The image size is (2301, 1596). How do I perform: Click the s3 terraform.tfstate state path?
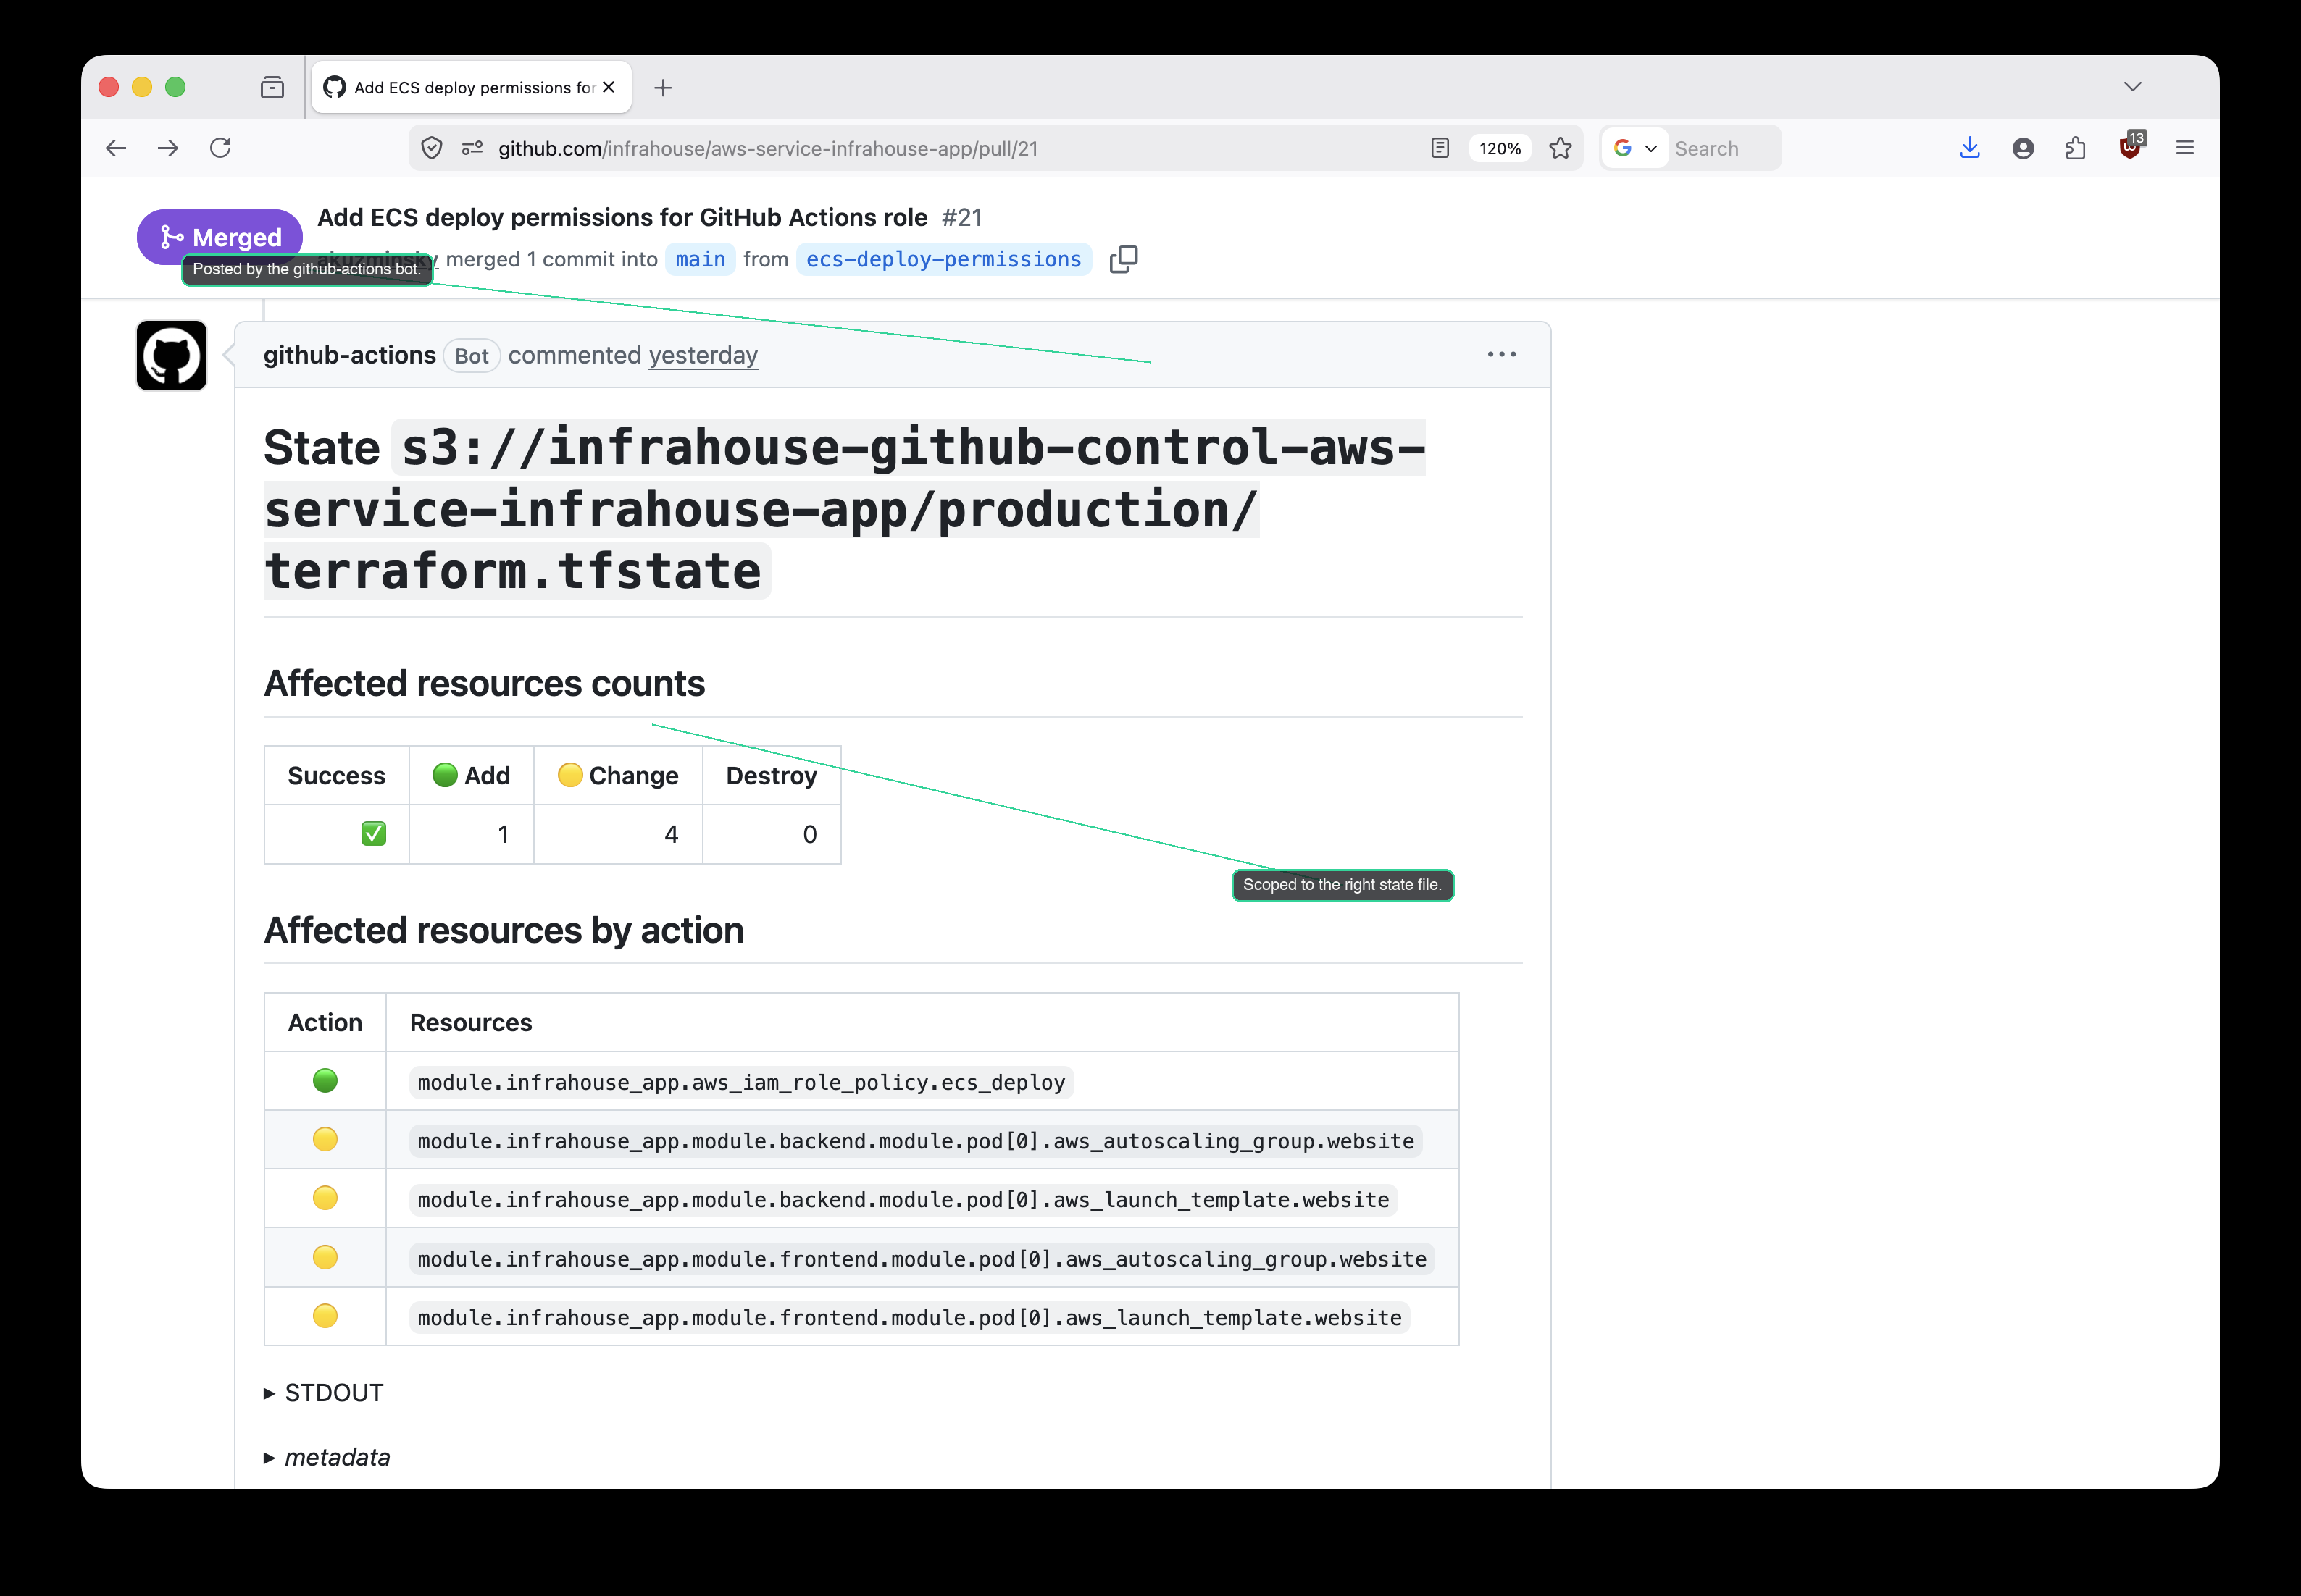click(844, 509)
